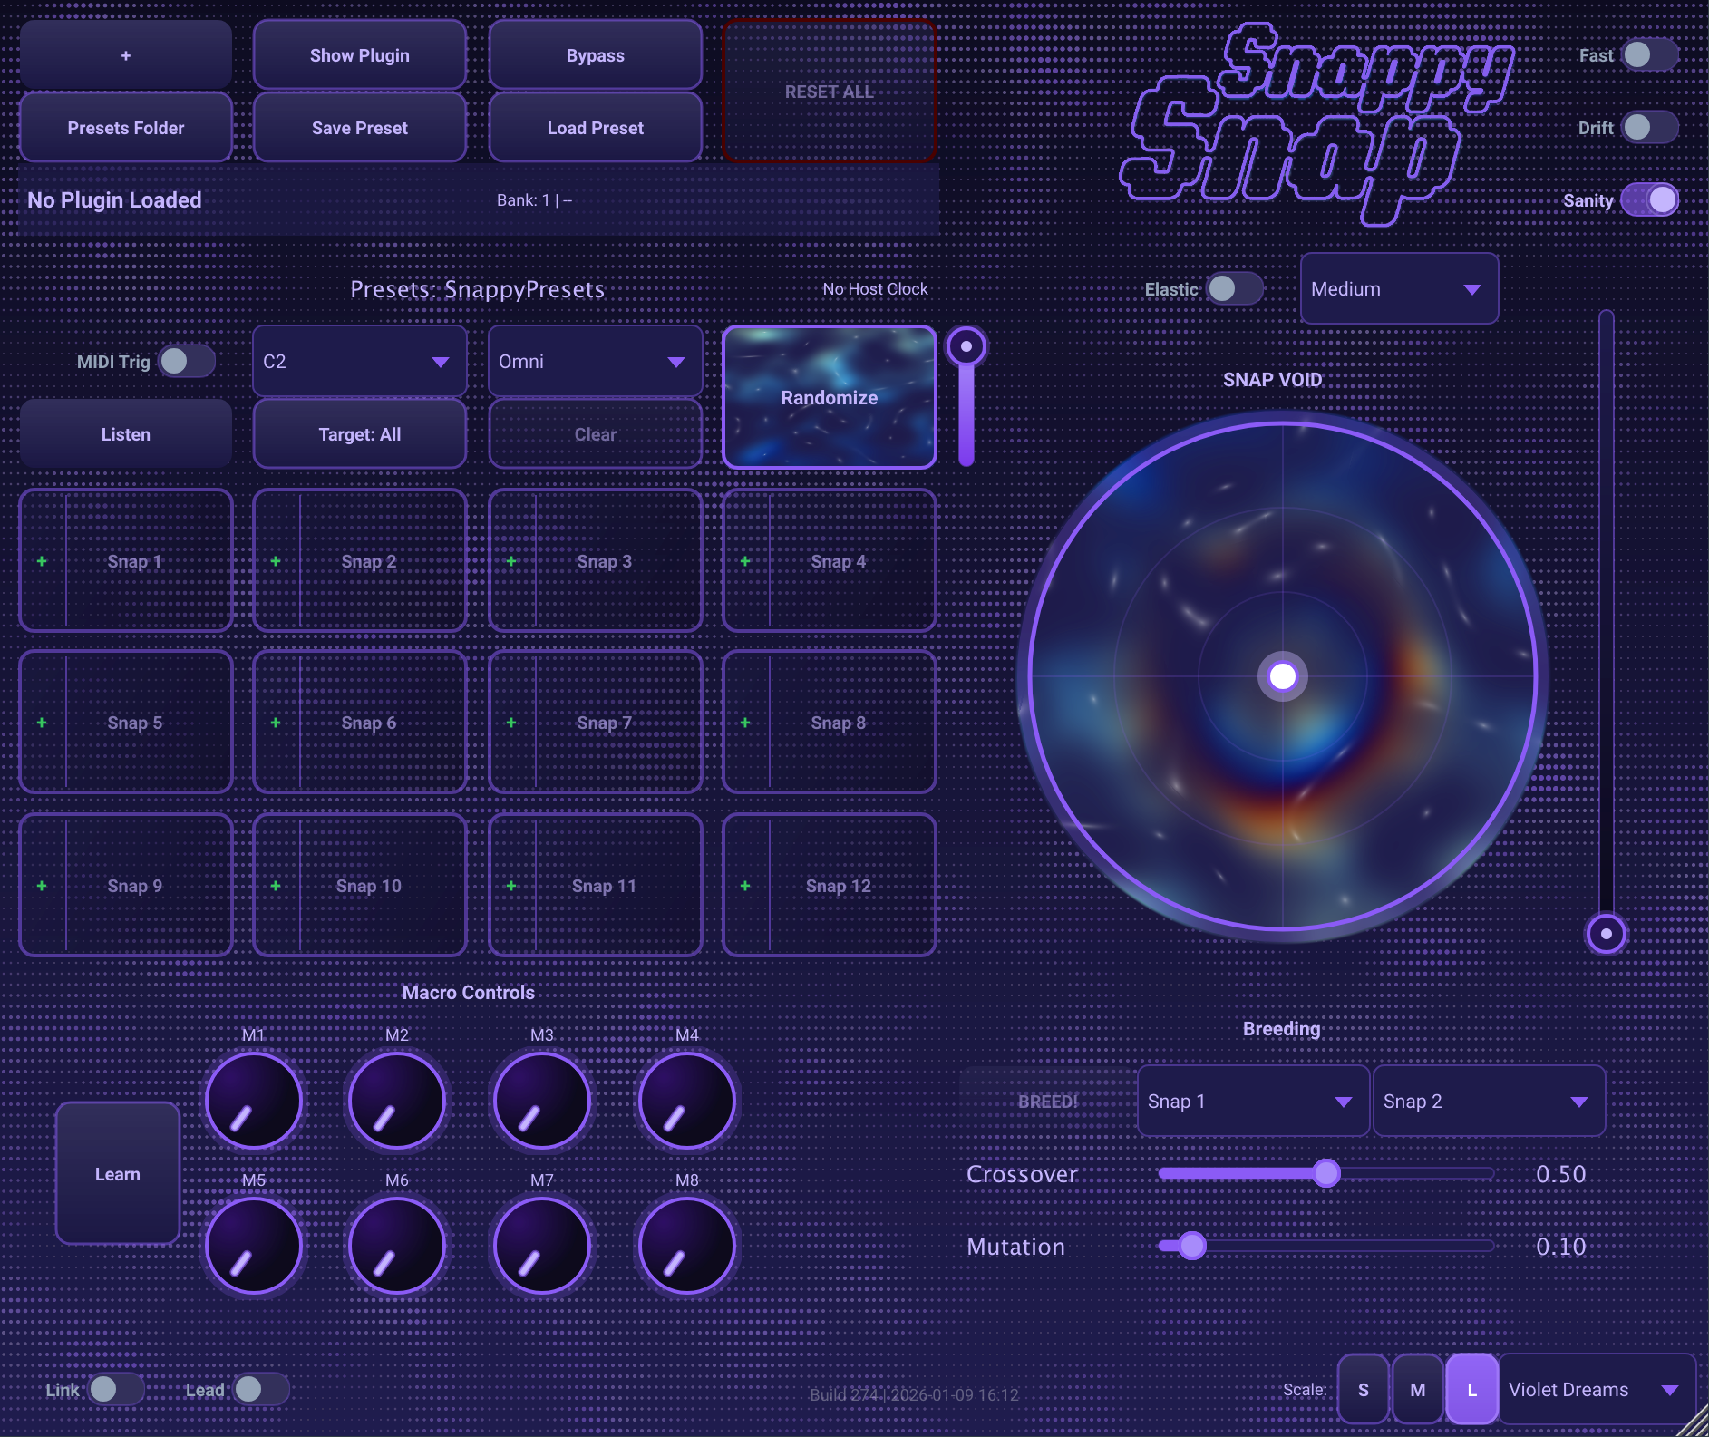Click the + icon on the Snap 12 pad

(x=745, y=886)
